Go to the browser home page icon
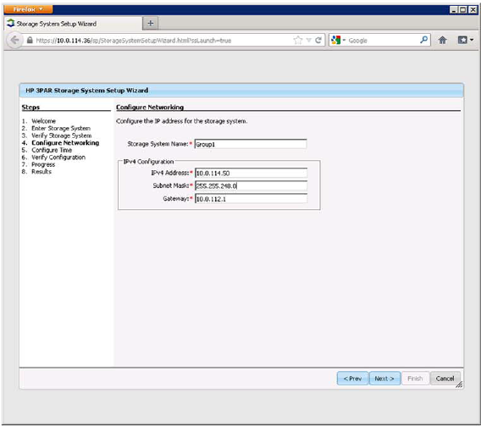 point(442,40)
